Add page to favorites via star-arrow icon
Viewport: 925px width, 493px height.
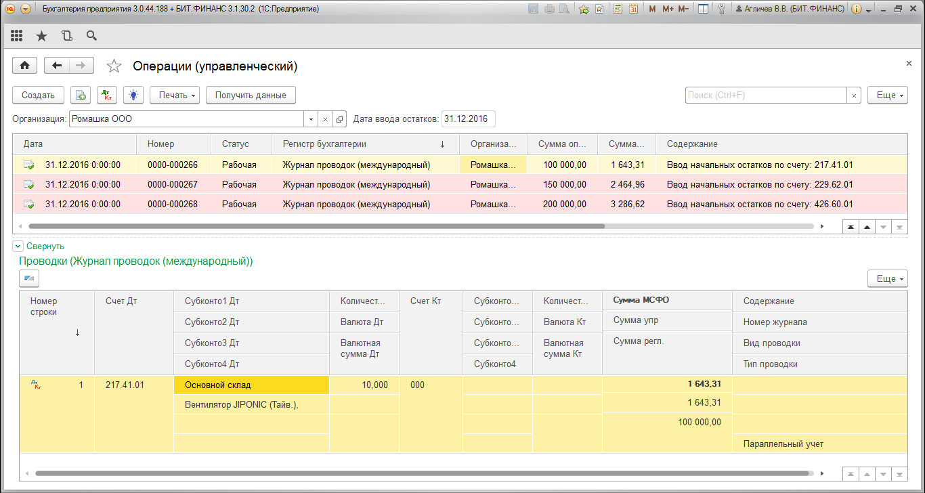pyautogui.click(x=584, y=9)
